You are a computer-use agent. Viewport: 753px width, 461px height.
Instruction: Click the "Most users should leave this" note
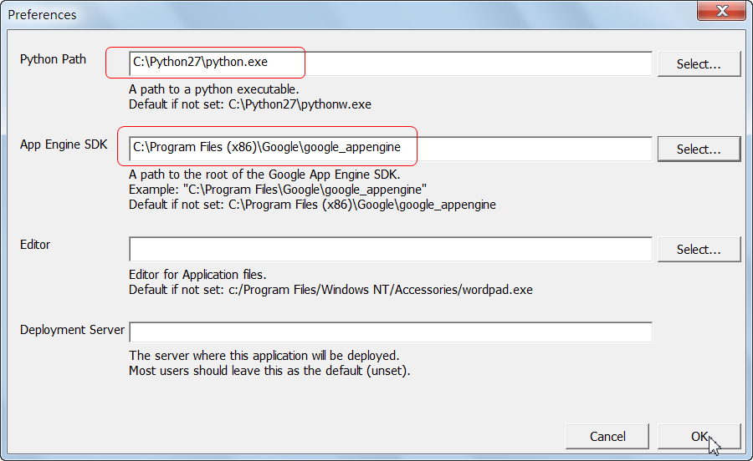point(269,371)
